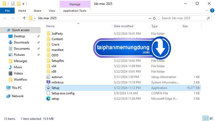Click the address bar path 3ds max 2025

(x=47, y=18)
